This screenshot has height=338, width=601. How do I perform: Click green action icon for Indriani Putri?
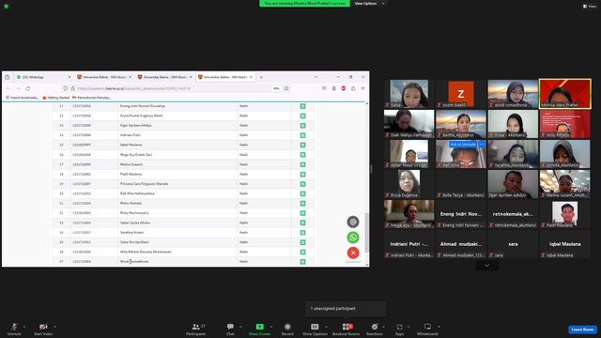tap(302, 135)
